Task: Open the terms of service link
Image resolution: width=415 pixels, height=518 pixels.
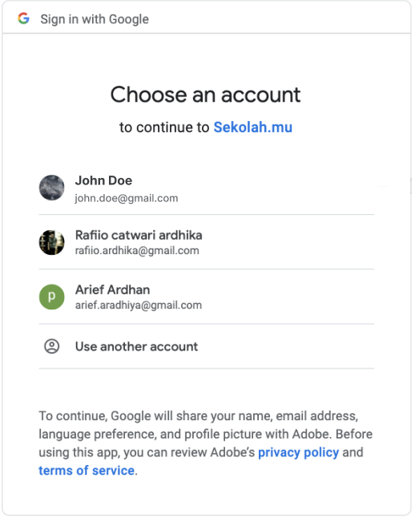Action: (87, 471)
